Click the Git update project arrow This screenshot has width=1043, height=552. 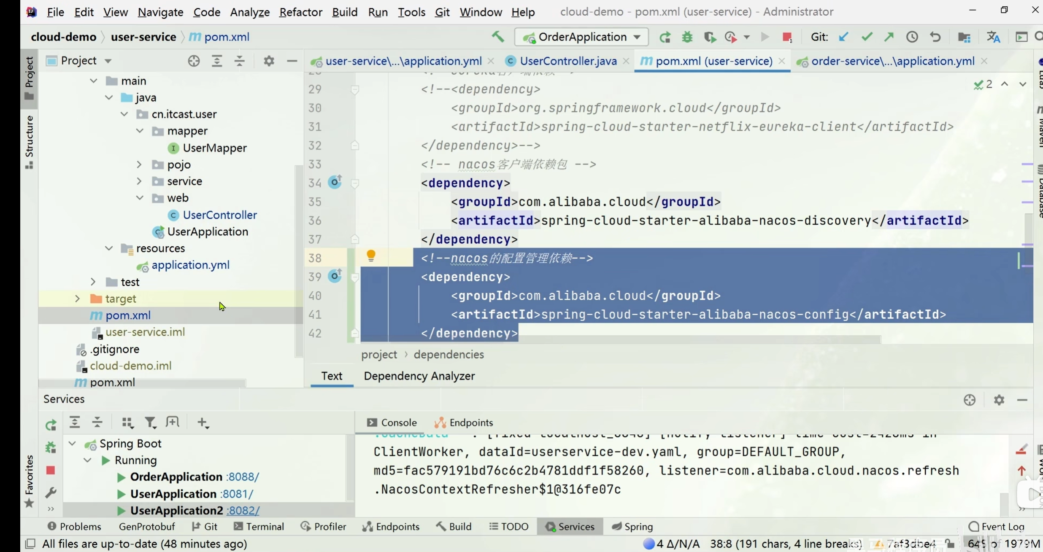pyautogui.click(x=843, y=37)
